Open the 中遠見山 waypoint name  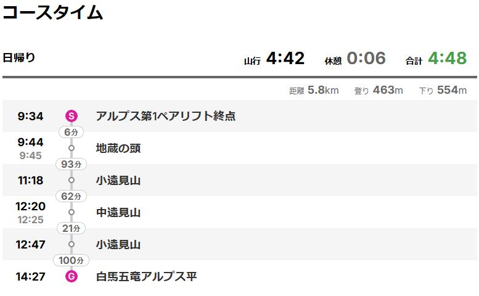[x=118, y=212]
